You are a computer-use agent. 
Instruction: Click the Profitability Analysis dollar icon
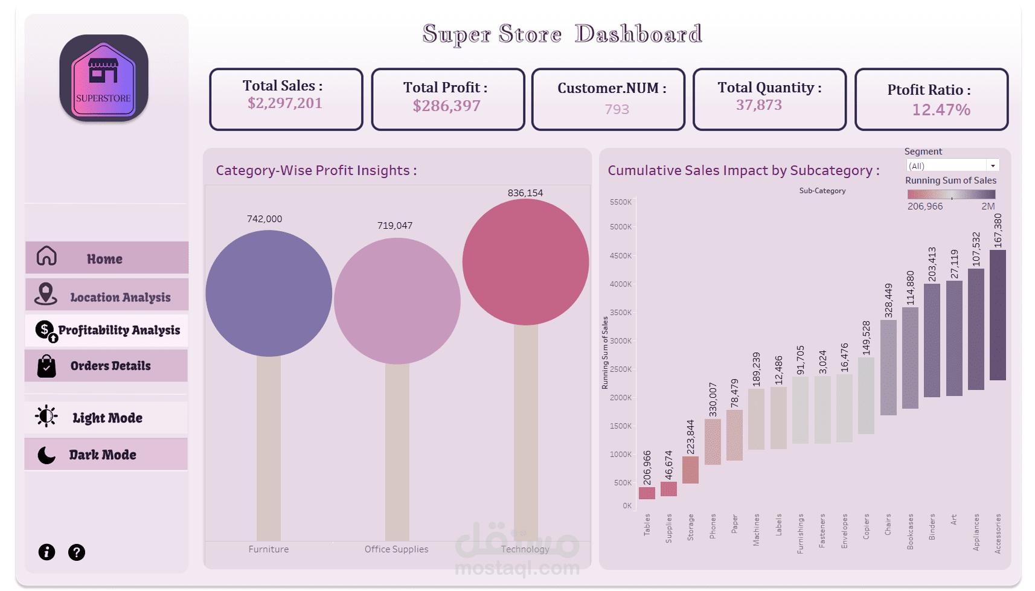pyautogui.click(x=45, y=330)
